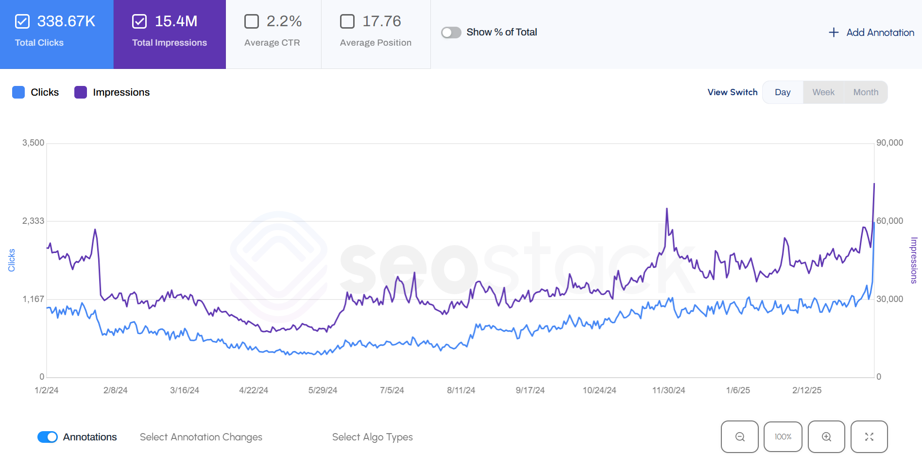Click the Add Annotation link text
This screenshot has height=470, width=922.
(880, 33)
